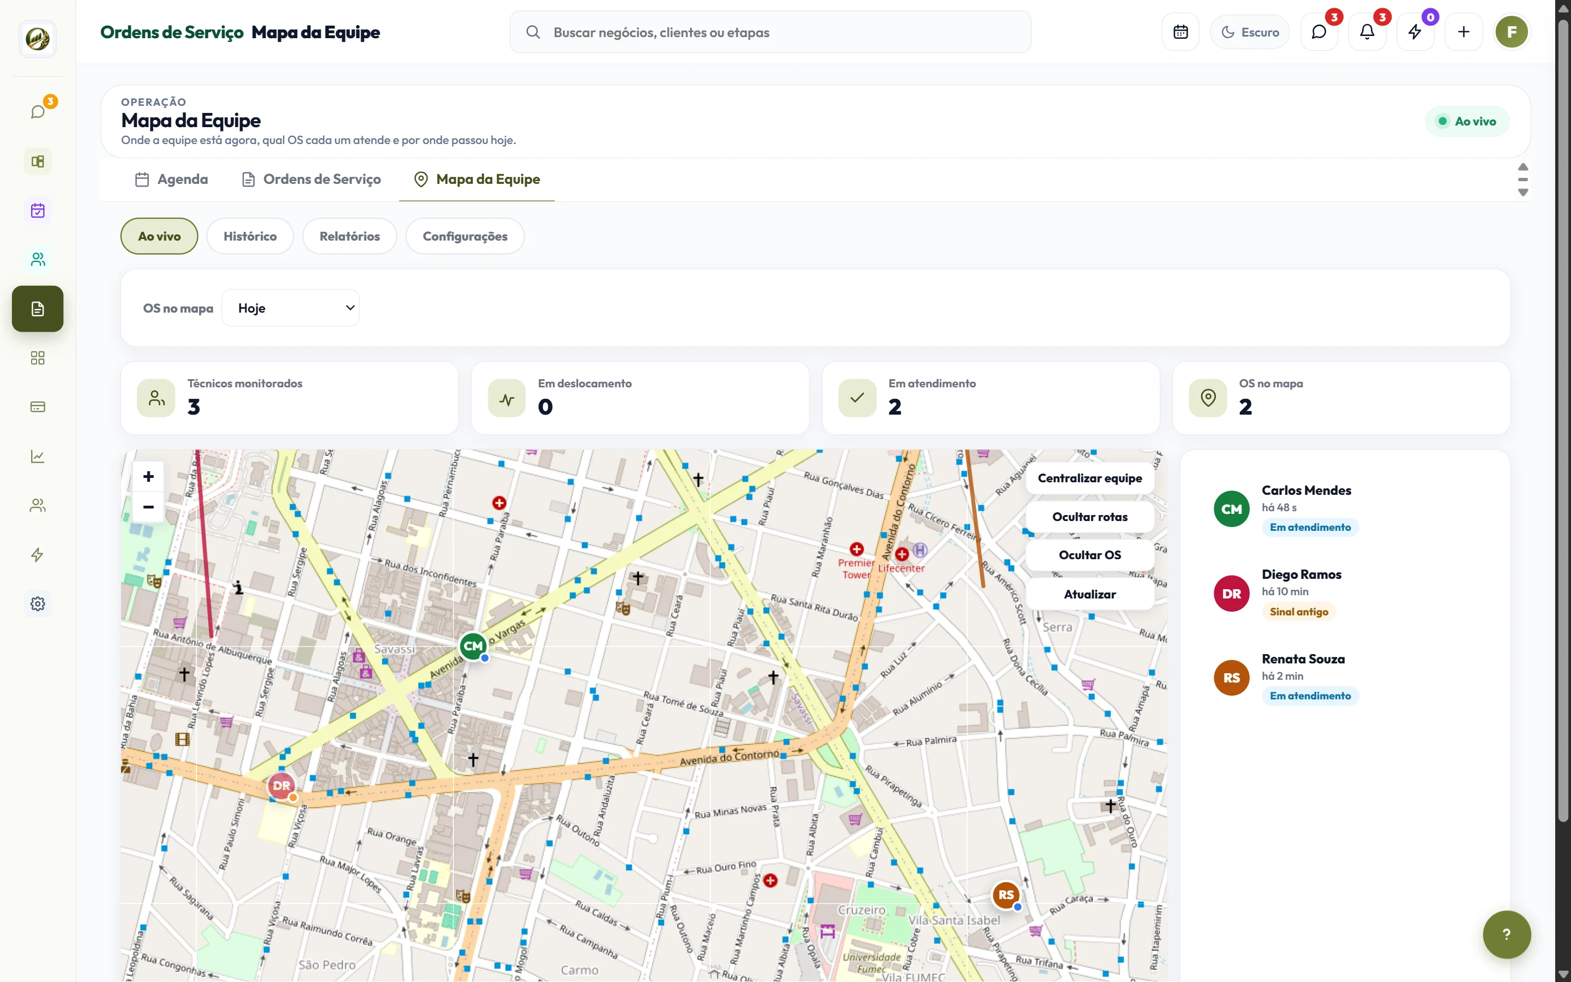Screen dimensions: 1571x982
Task: Open the lightning bolt sidebar icon
Action: click(38, 555)
